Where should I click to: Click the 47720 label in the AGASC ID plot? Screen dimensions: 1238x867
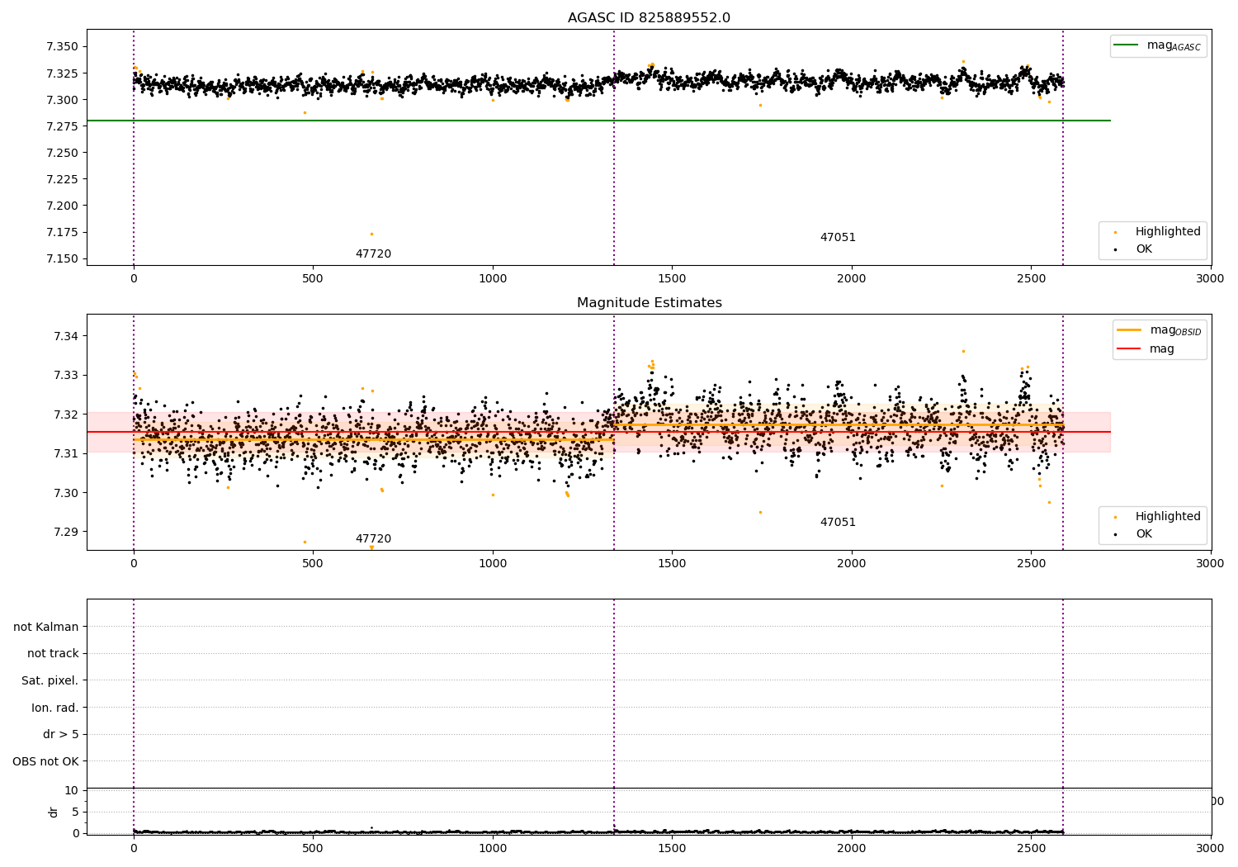click(x=373, y=254)
